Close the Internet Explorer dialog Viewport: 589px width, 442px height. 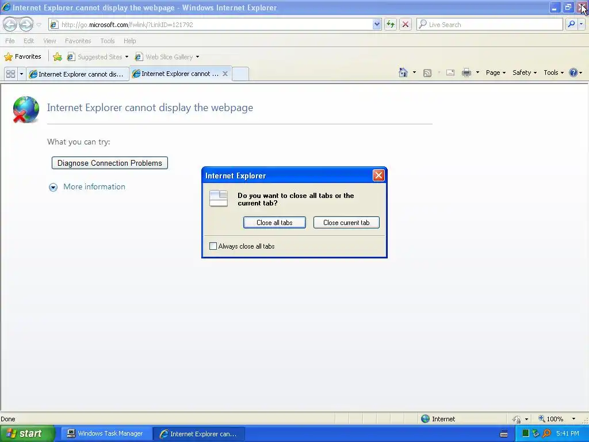378,175
